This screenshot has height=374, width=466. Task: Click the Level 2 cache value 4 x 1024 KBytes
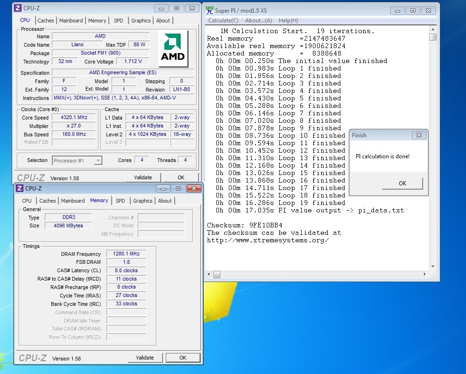[148, 134]
